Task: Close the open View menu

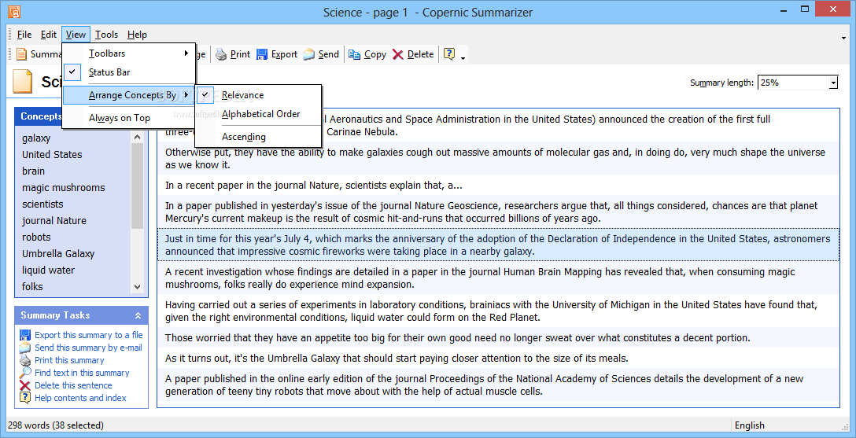Action: (x=76, y=35)
